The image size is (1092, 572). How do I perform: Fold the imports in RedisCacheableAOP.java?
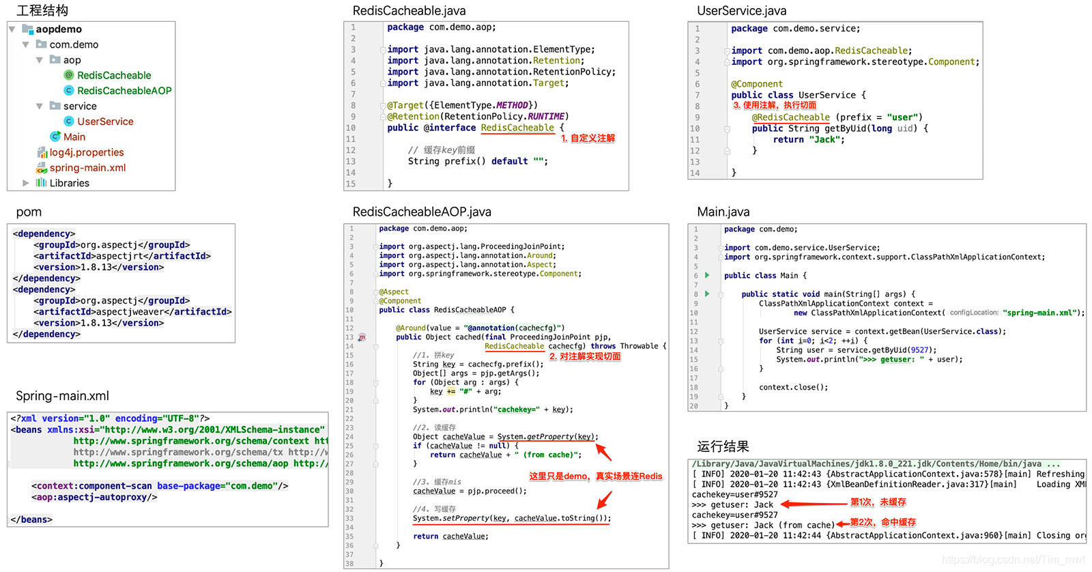pos(375,246)
